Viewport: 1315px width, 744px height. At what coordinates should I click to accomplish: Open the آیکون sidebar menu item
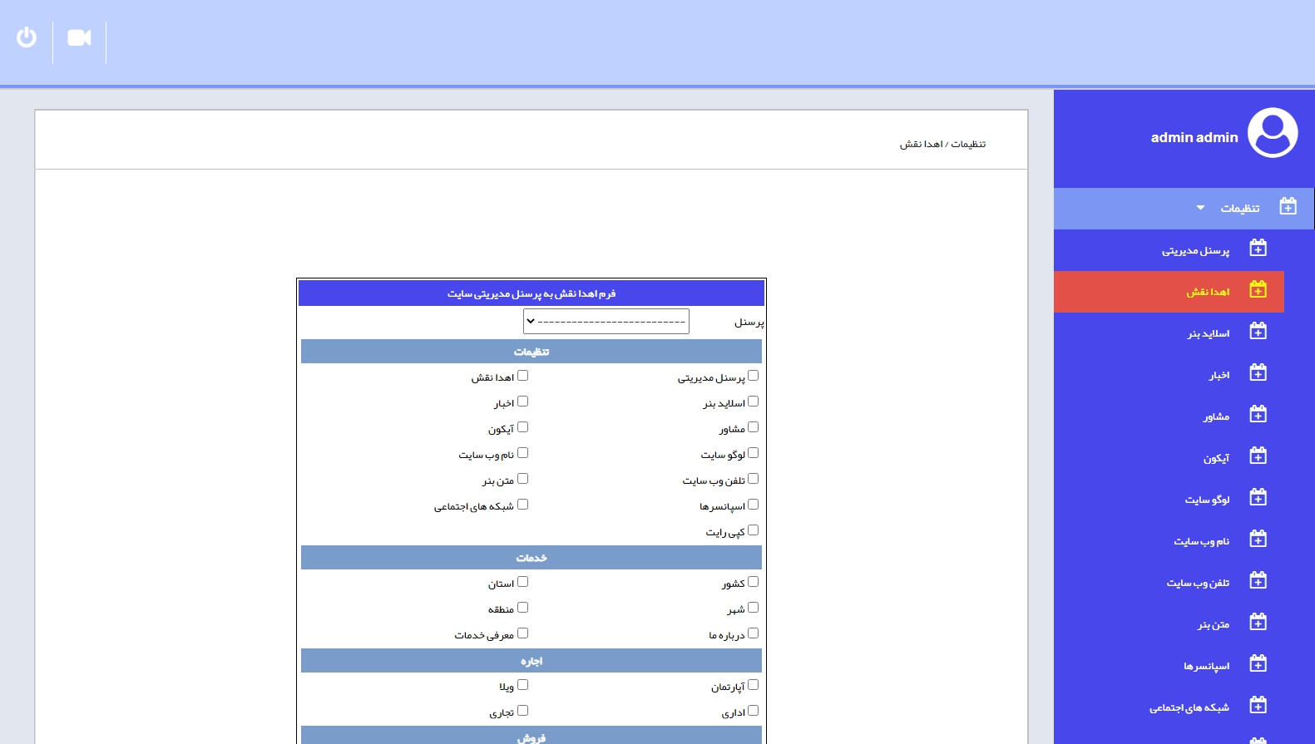coord(1215,458)
